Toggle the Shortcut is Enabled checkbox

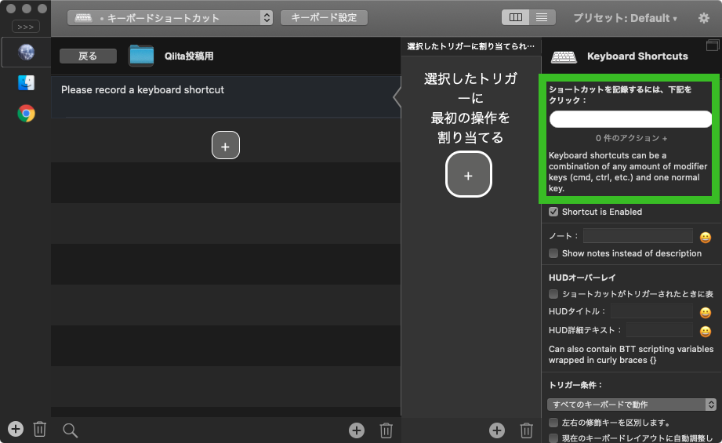(x=553, y=212)
